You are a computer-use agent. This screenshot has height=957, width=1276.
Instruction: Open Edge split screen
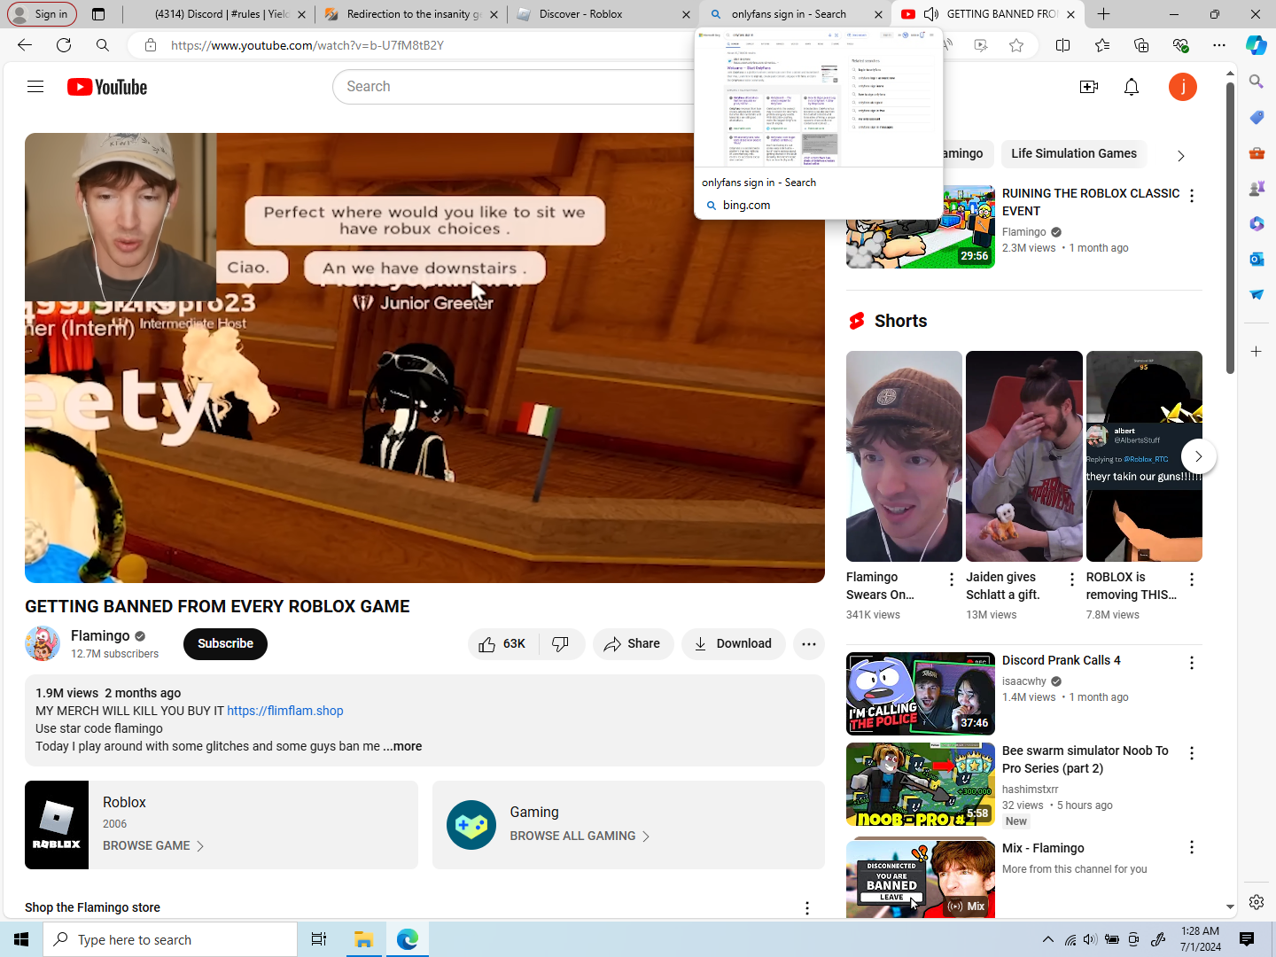(1063, 45)
